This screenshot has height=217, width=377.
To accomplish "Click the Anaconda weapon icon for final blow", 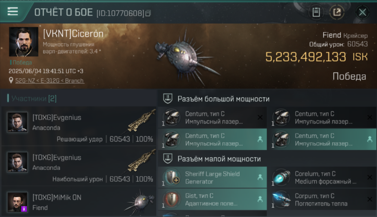I will point(142,119).
